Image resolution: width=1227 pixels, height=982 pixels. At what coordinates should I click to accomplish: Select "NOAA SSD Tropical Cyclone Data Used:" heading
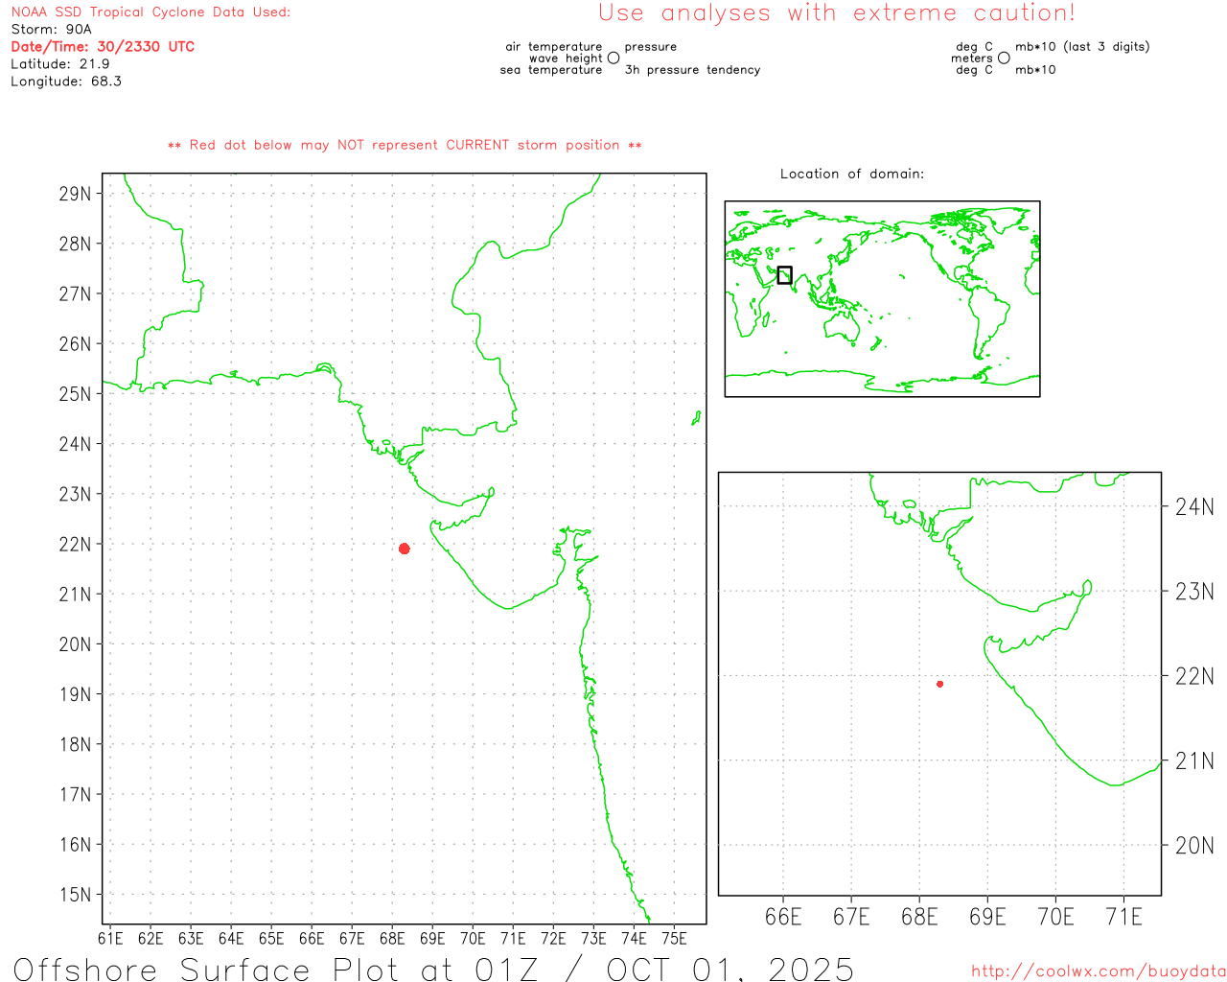150,12
